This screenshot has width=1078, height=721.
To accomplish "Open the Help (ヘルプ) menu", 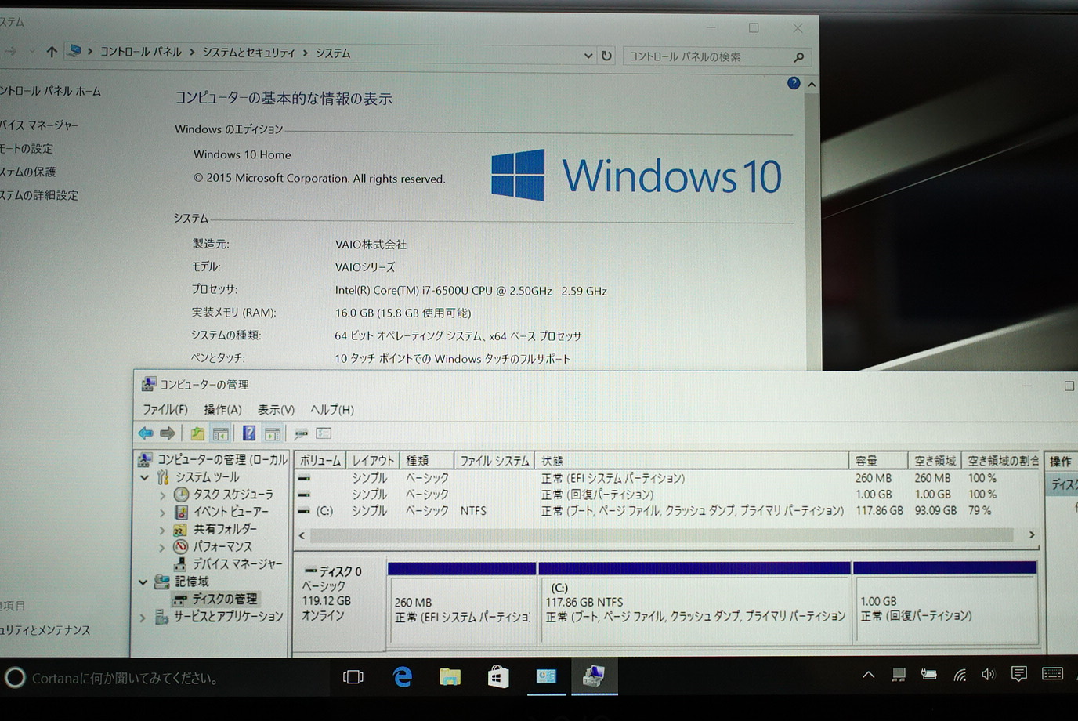I will tap(332, 409).
